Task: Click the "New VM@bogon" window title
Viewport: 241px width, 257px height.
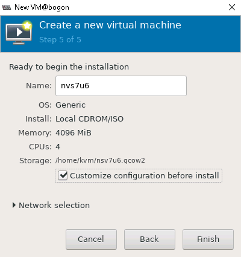Action: 42,7
